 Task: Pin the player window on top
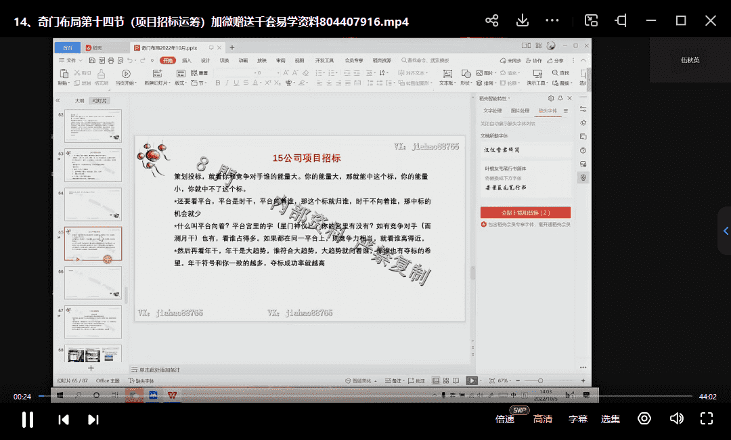[621, 21]
